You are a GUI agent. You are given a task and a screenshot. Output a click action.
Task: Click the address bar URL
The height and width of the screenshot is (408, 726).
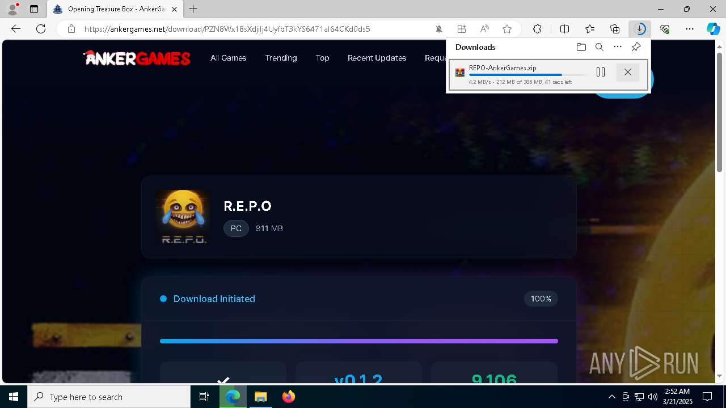[x=227, y=29]
